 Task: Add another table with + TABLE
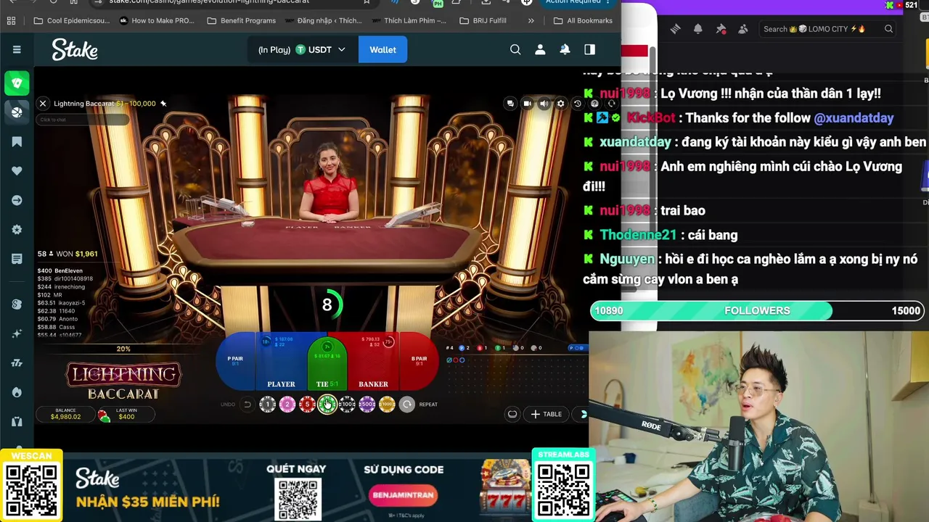click(x=547, y=414)
